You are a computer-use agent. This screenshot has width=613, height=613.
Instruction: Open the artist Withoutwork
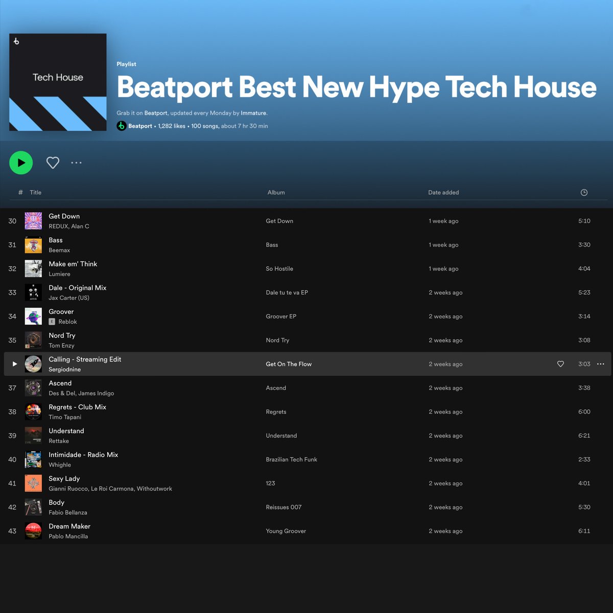[x=154, y=489]
